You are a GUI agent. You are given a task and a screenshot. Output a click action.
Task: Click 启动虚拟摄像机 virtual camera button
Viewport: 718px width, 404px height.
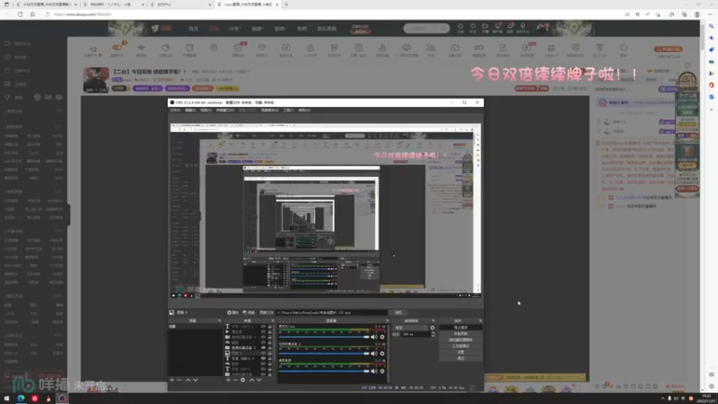coord(460,340)
